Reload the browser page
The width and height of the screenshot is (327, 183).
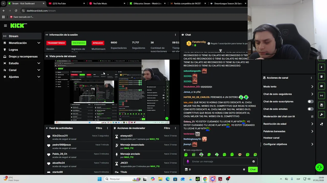[16, 11]
